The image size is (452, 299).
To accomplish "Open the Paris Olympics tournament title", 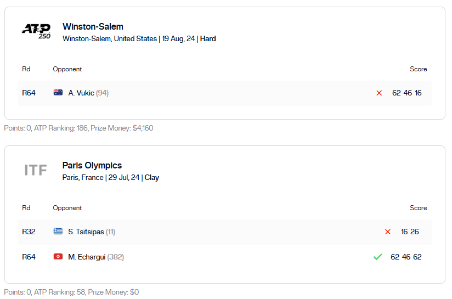I will pos(92,165).
